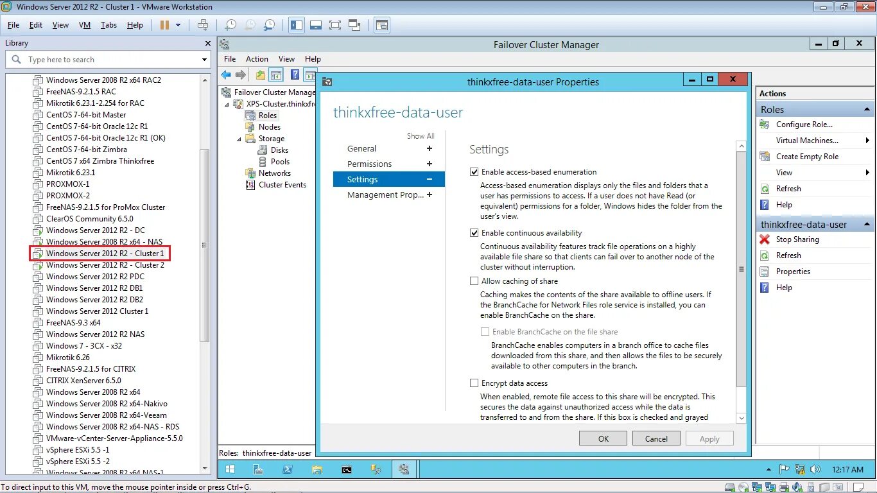
Task: Open the Help menu in Failover Cluster Manager
Action: (313, 58)
